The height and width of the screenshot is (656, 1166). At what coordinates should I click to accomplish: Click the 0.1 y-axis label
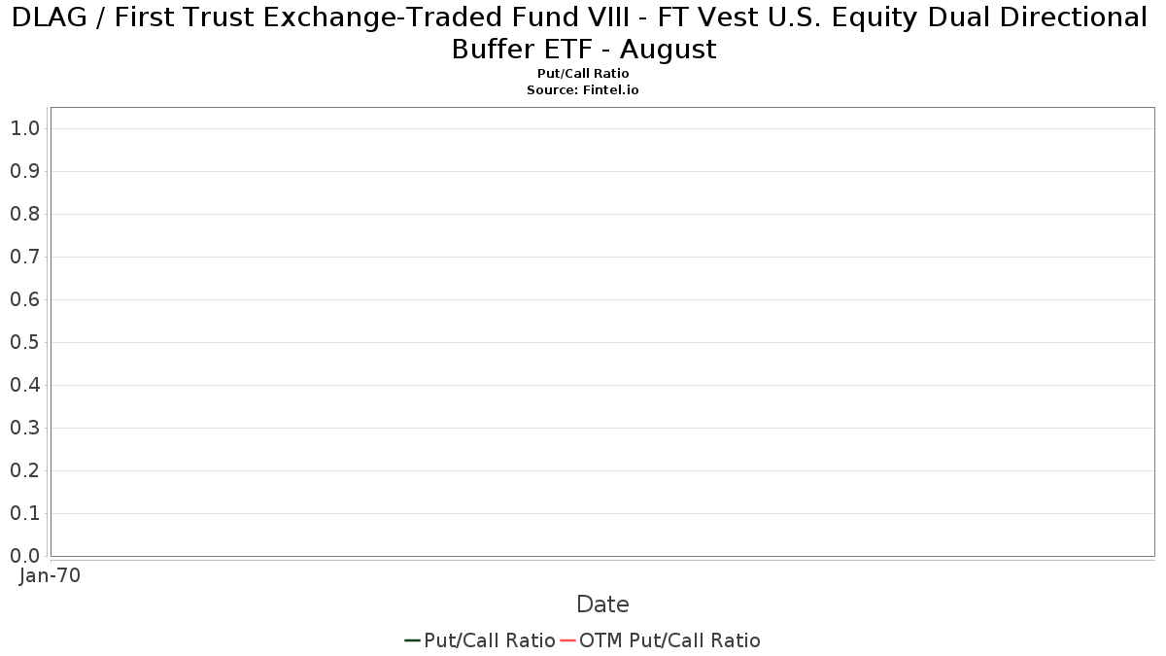(x=24, y=513)
